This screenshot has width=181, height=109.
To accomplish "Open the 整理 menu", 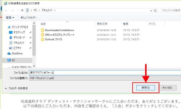I will [x=10, y=18].
